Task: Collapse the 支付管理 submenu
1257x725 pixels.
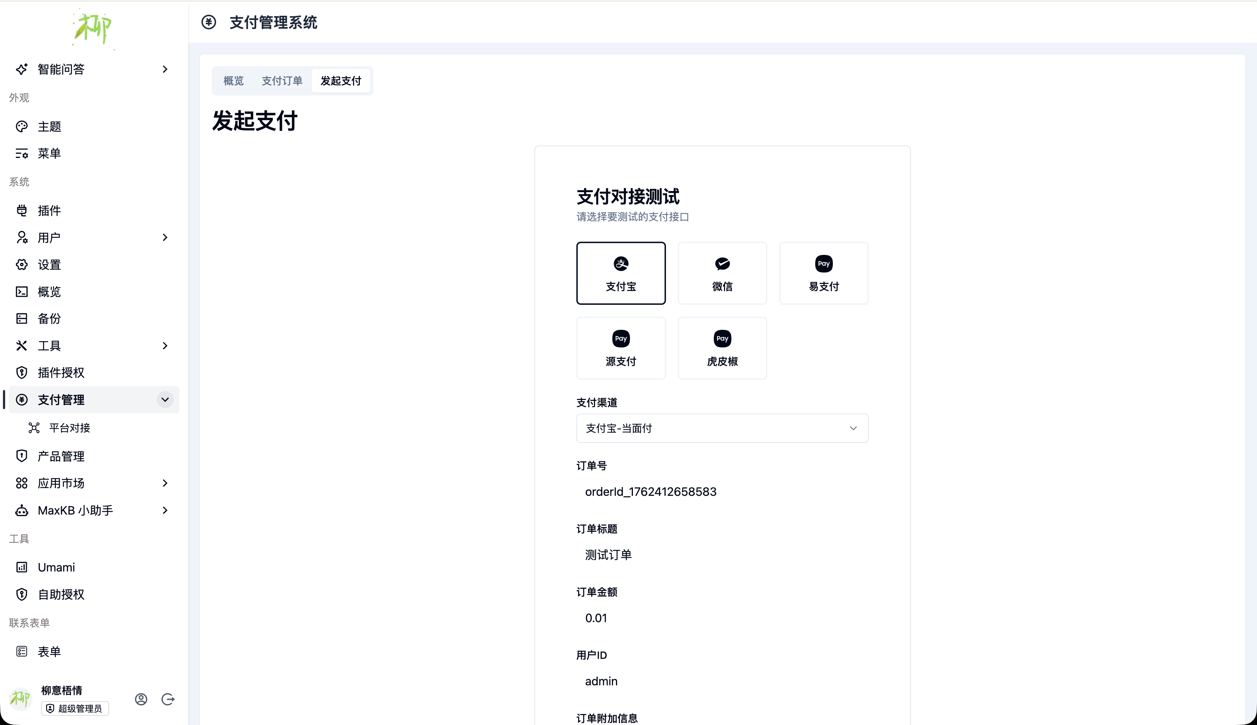Action: coord(165,399)
